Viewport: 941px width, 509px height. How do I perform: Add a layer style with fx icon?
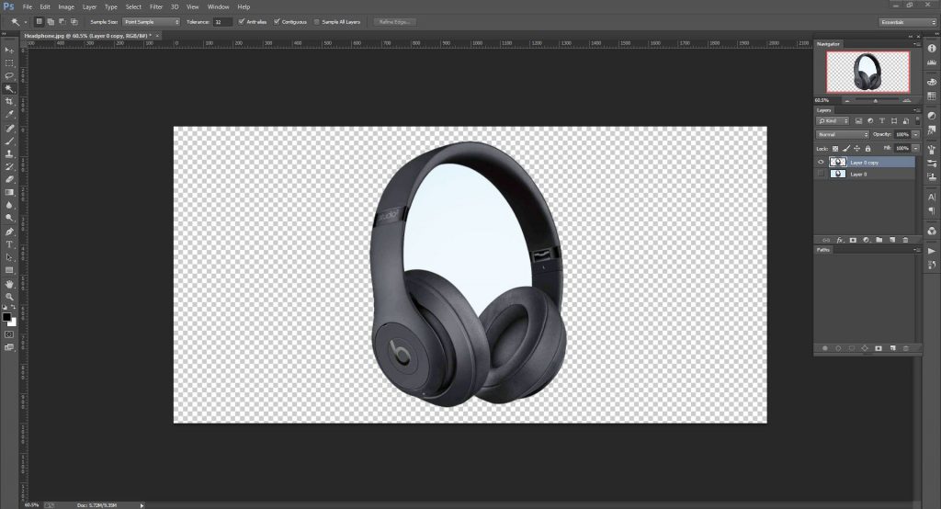840,240
